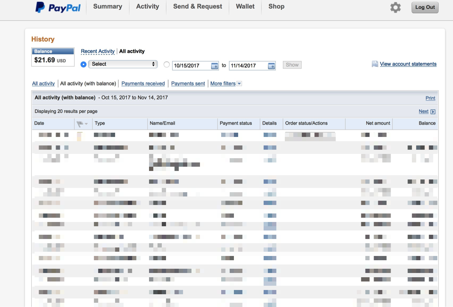Screen dimensions: 453x307
Task: Open settings gear icon
Action: click(395, 7)
